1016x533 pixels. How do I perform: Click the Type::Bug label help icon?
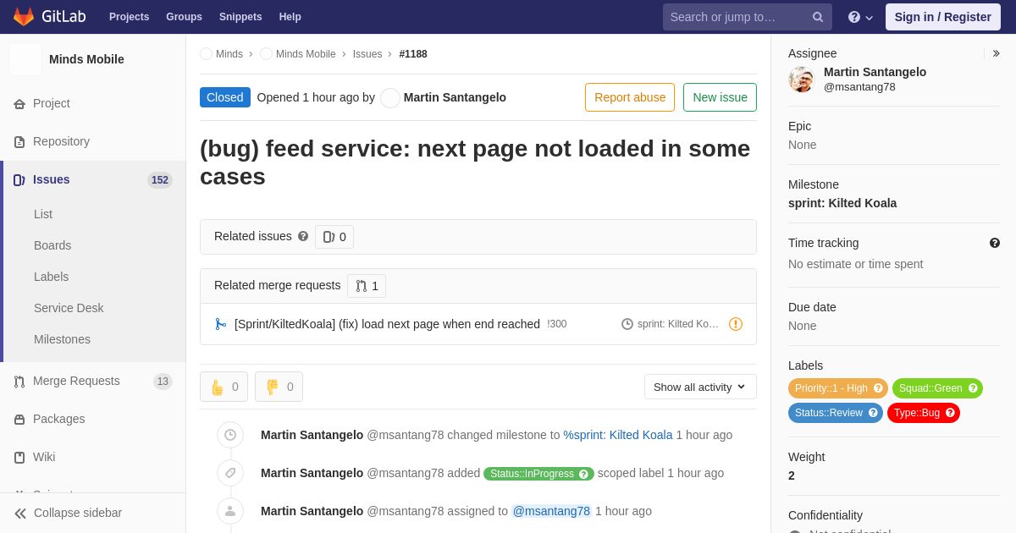tap(950, 413)
